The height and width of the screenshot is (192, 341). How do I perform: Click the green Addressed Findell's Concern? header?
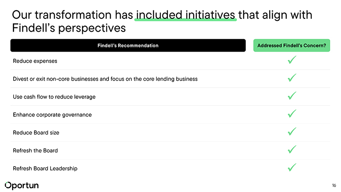pyautogui.click(x=292, y=45)
